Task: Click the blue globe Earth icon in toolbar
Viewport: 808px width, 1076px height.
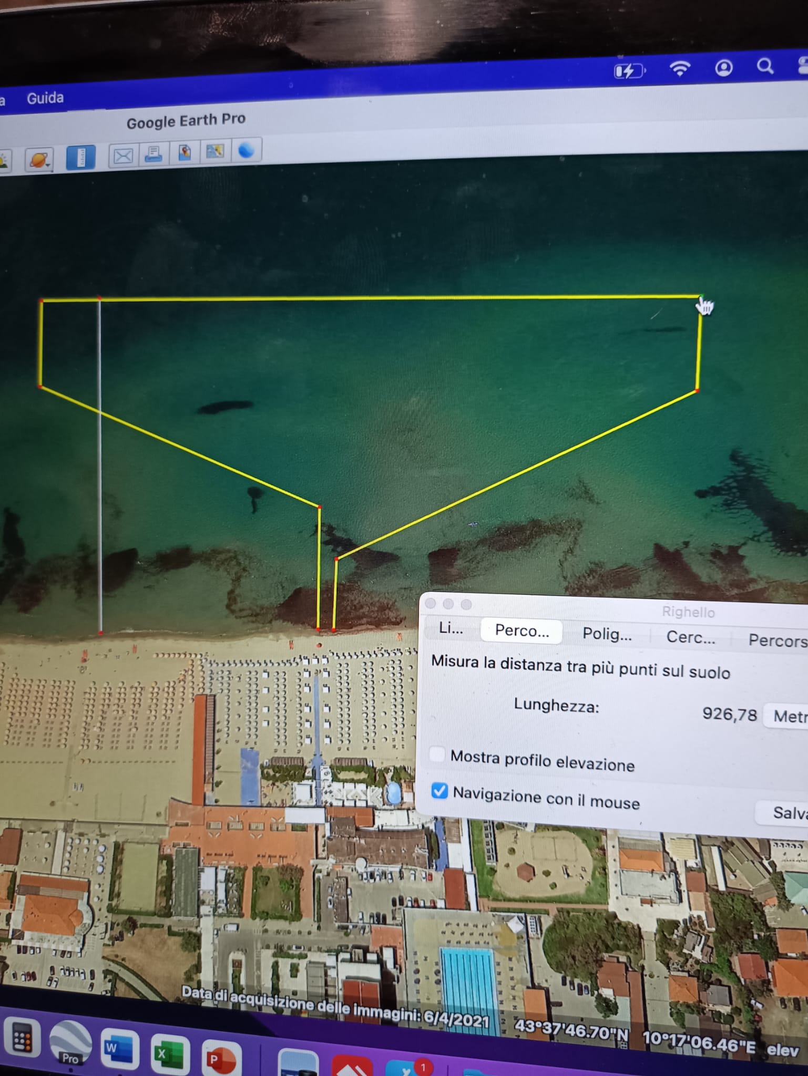Action: point(246,150)
